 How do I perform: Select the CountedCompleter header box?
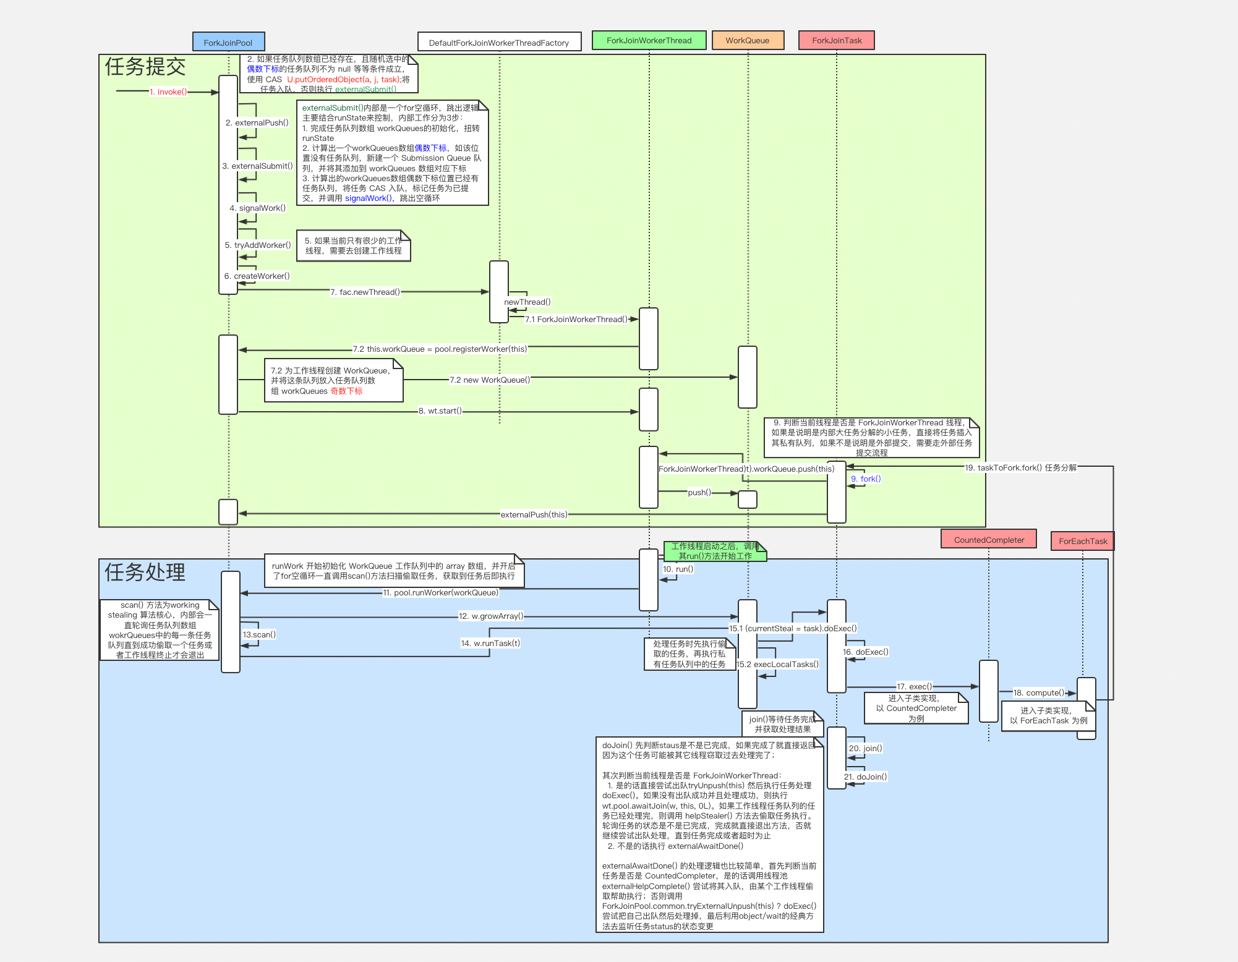(988, 539)
